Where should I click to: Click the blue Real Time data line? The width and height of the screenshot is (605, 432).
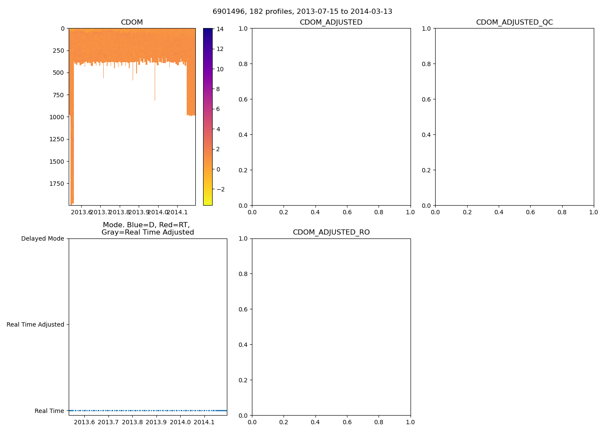coord(148,410)
